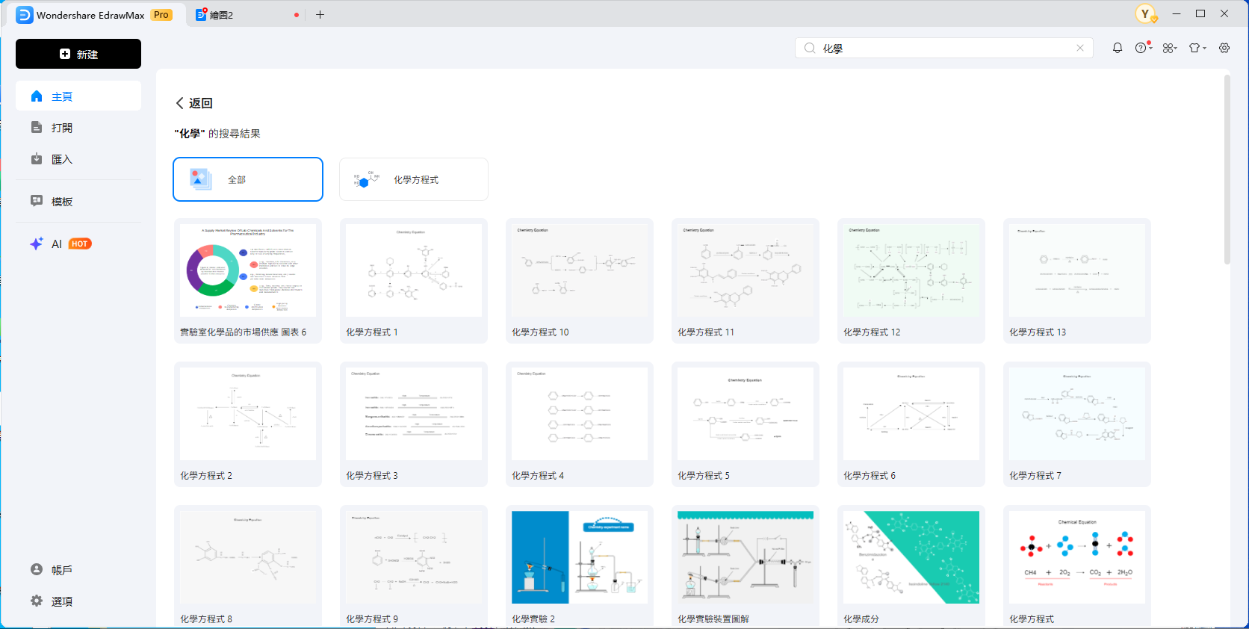Screen dimensions: 1249x629
Task: Expand the shirt theme dropdown
Action: (x=1197, y=48)
